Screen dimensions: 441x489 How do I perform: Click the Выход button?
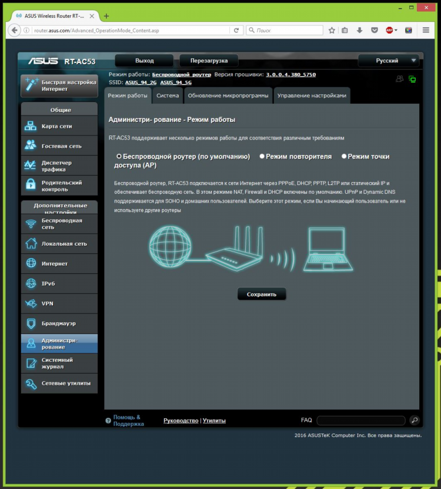[x=145, y=61]
